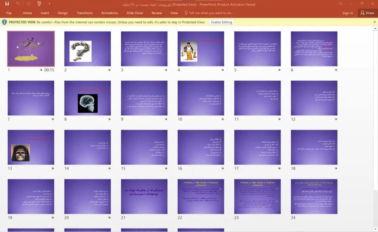Open the Customize Quick Access Toolbar dropdown
The width and height of the screenshot is (378, 232).
pos(50,4)
